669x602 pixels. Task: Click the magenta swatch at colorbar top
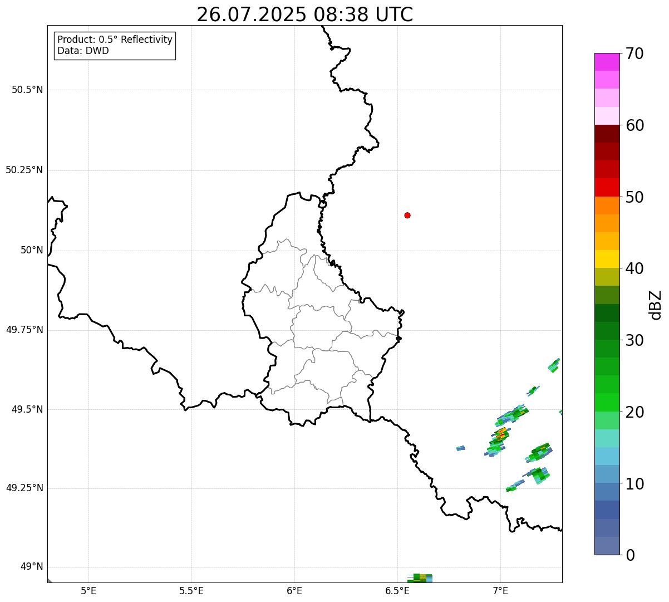pyautogui.click(x=607, y=62)
